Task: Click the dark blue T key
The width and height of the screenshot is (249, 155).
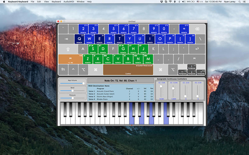Action: (x=120, y=39)
